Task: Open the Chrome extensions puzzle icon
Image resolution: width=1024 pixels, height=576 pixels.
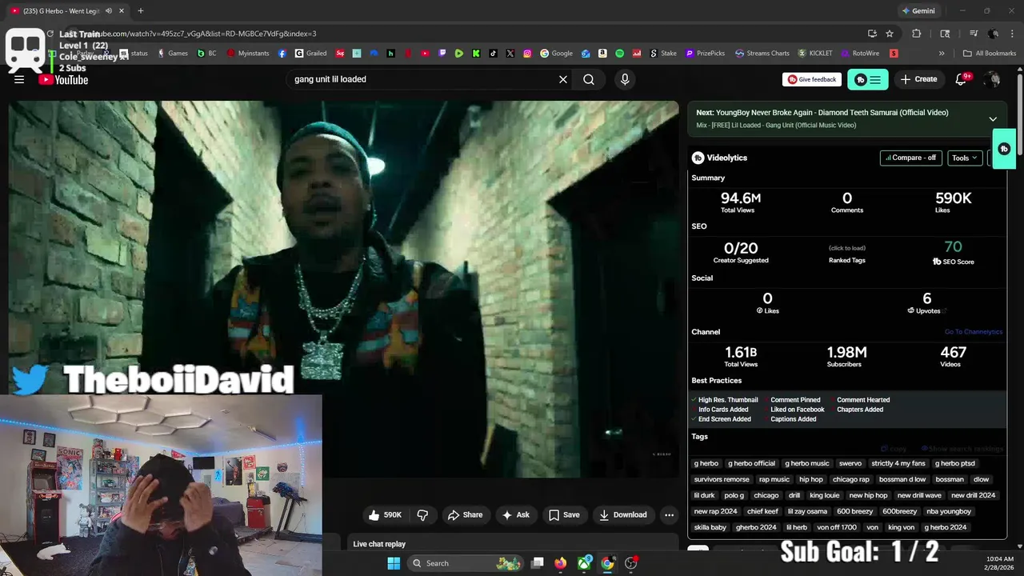Action: coord(917,34)
